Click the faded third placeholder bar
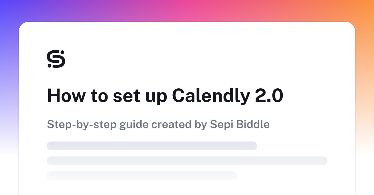The image size is (374, 195). pyautogui.click(x=142, y=175)
